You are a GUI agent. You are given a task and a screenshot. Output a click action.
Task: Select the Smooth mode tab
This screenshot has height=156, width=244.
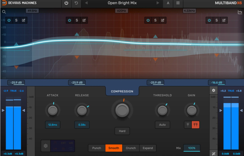click(114, 148)
